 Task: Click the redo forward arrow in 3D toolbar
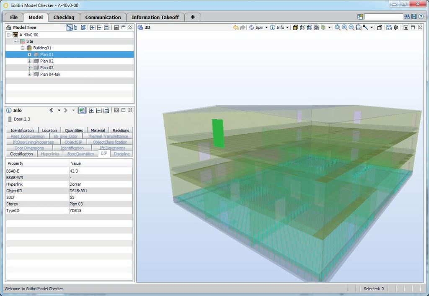click(243, 27)
